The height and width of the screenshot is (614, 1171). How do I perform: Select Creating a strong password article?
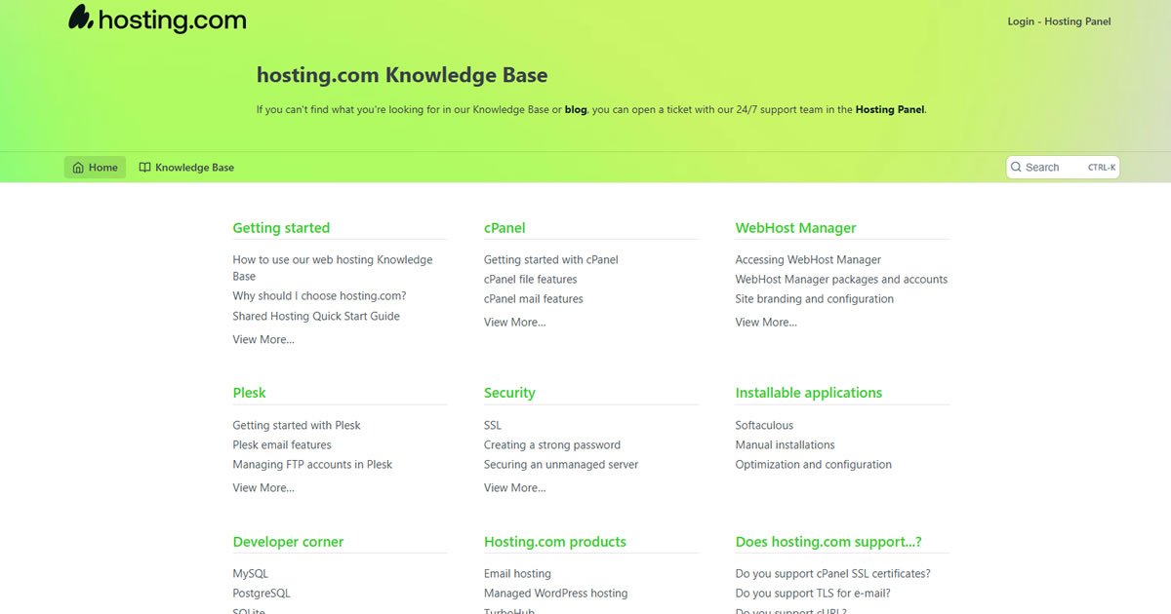point(551,445)
